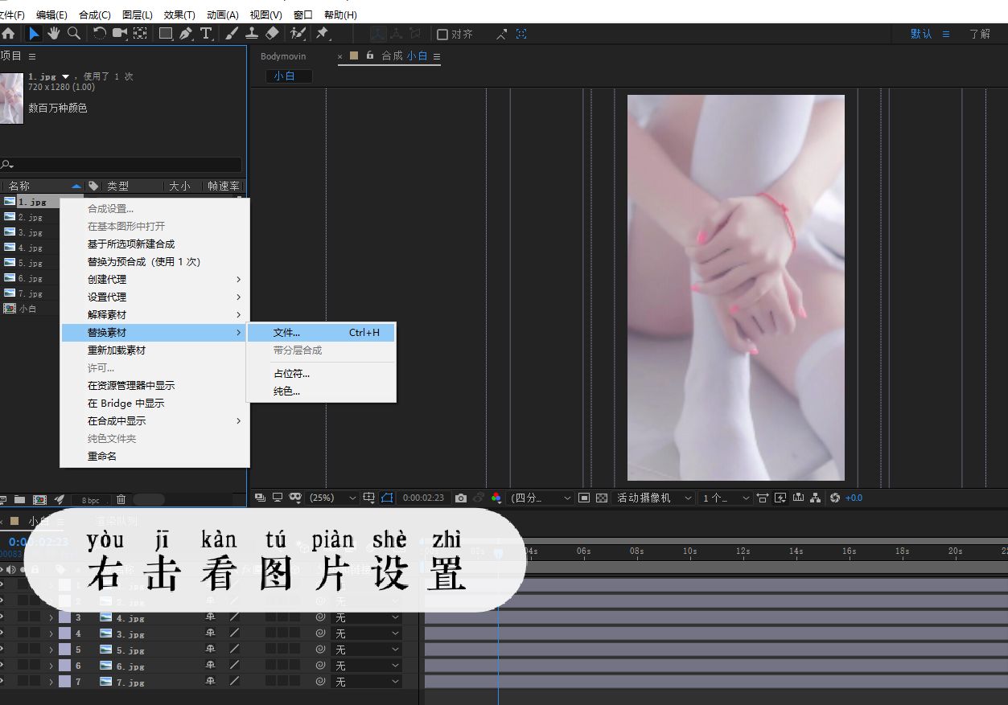
Task: Click the reset exposure icon in viewer
Action: click(835, 498)
